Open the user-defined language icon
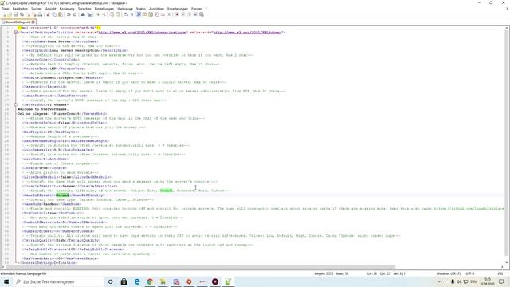This screenshot has height=287, width=510. tap(144, 14)
